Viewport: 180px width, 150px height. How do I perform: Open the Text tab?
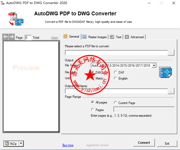click(116, 37)
